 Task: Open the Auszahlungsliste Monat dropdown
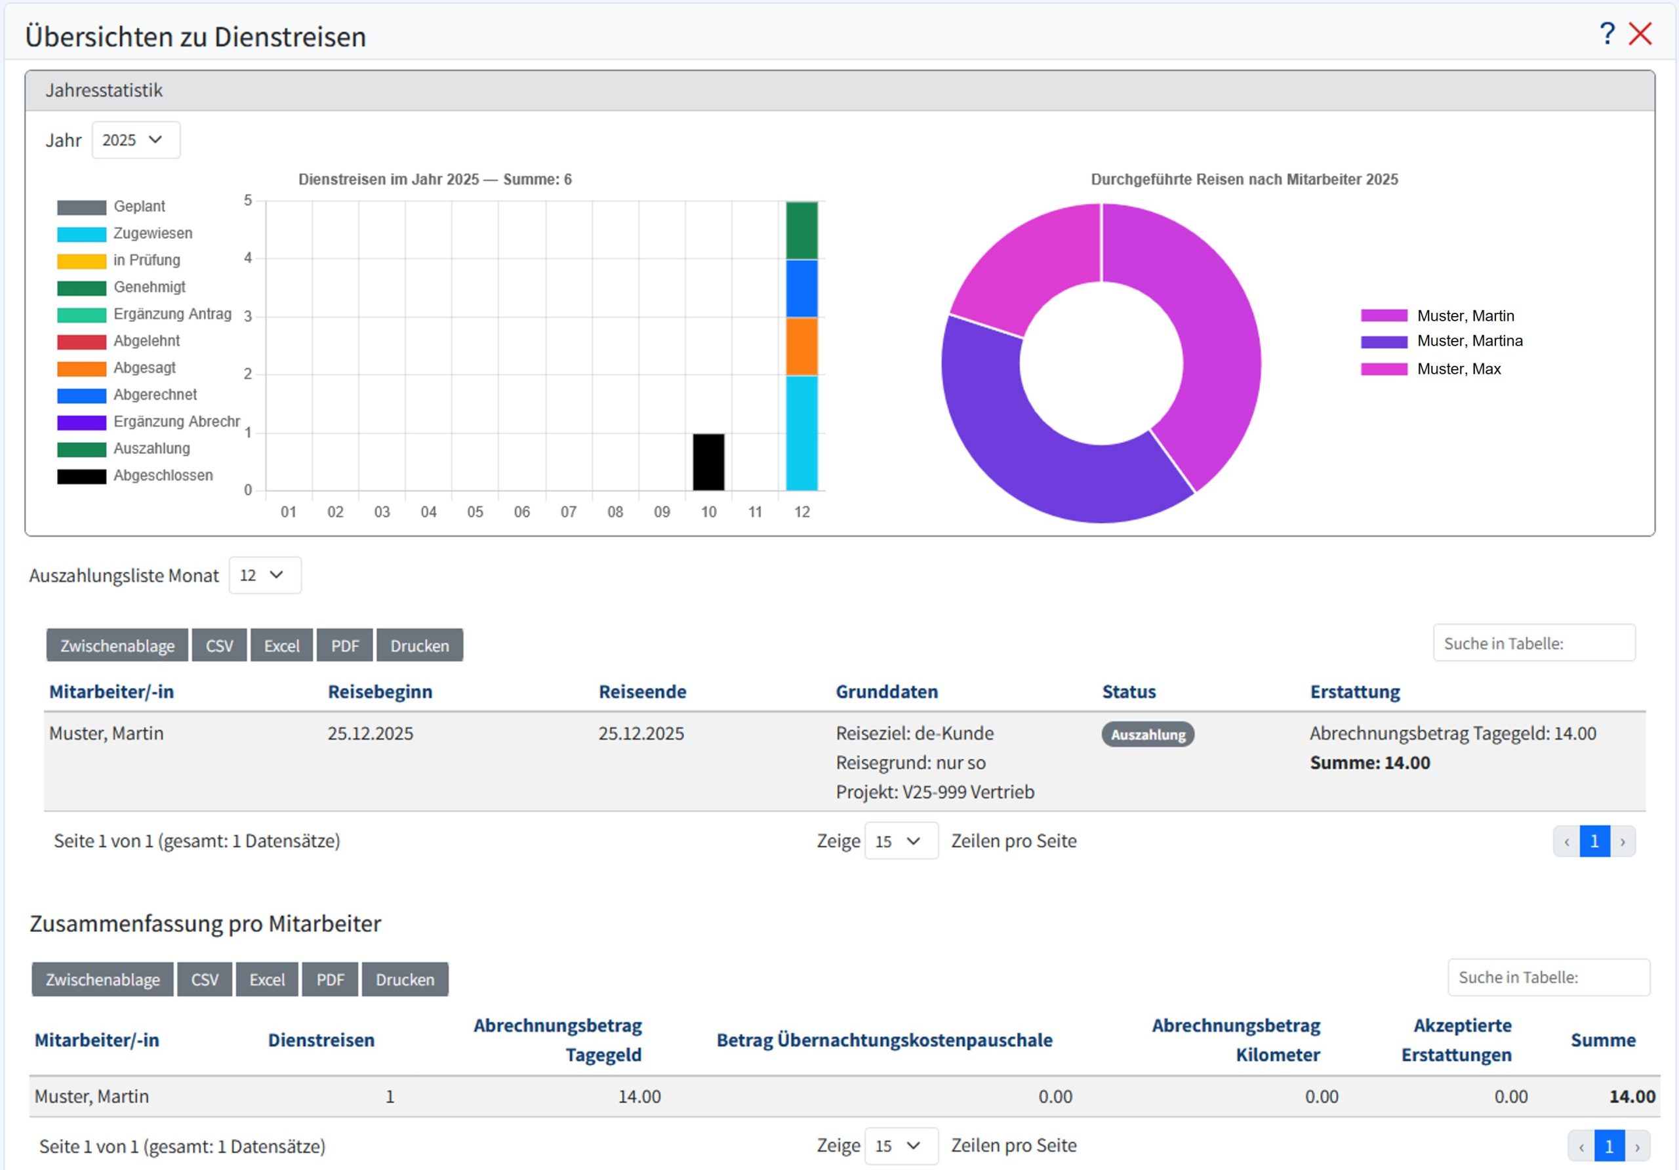264,576
